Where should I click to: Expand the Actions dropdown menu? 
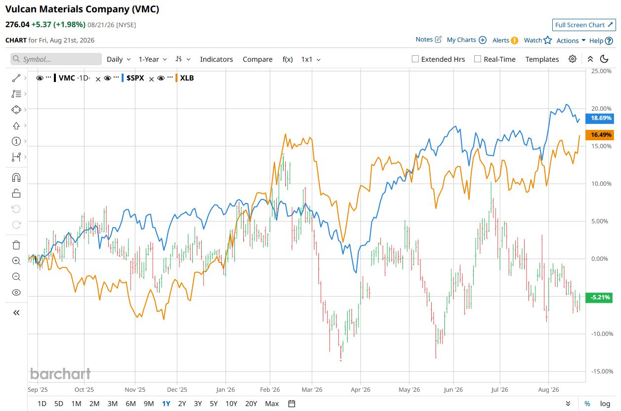pos(571,41)
